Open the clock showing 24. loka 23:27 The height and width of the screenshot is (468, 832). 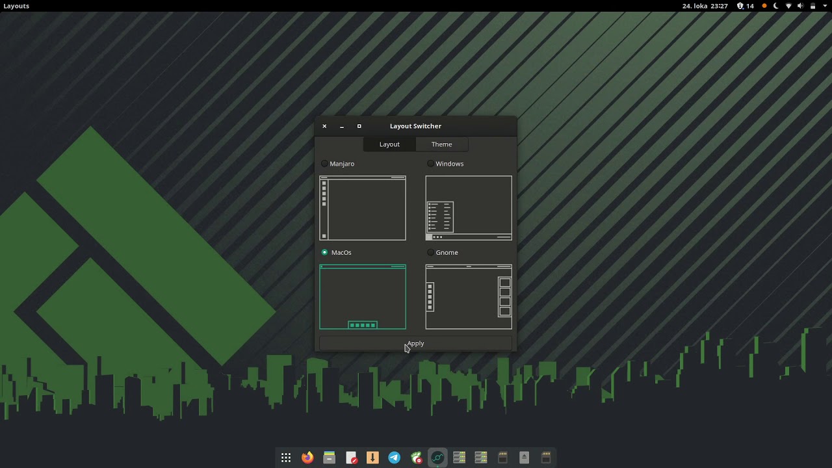coord(705,6)
